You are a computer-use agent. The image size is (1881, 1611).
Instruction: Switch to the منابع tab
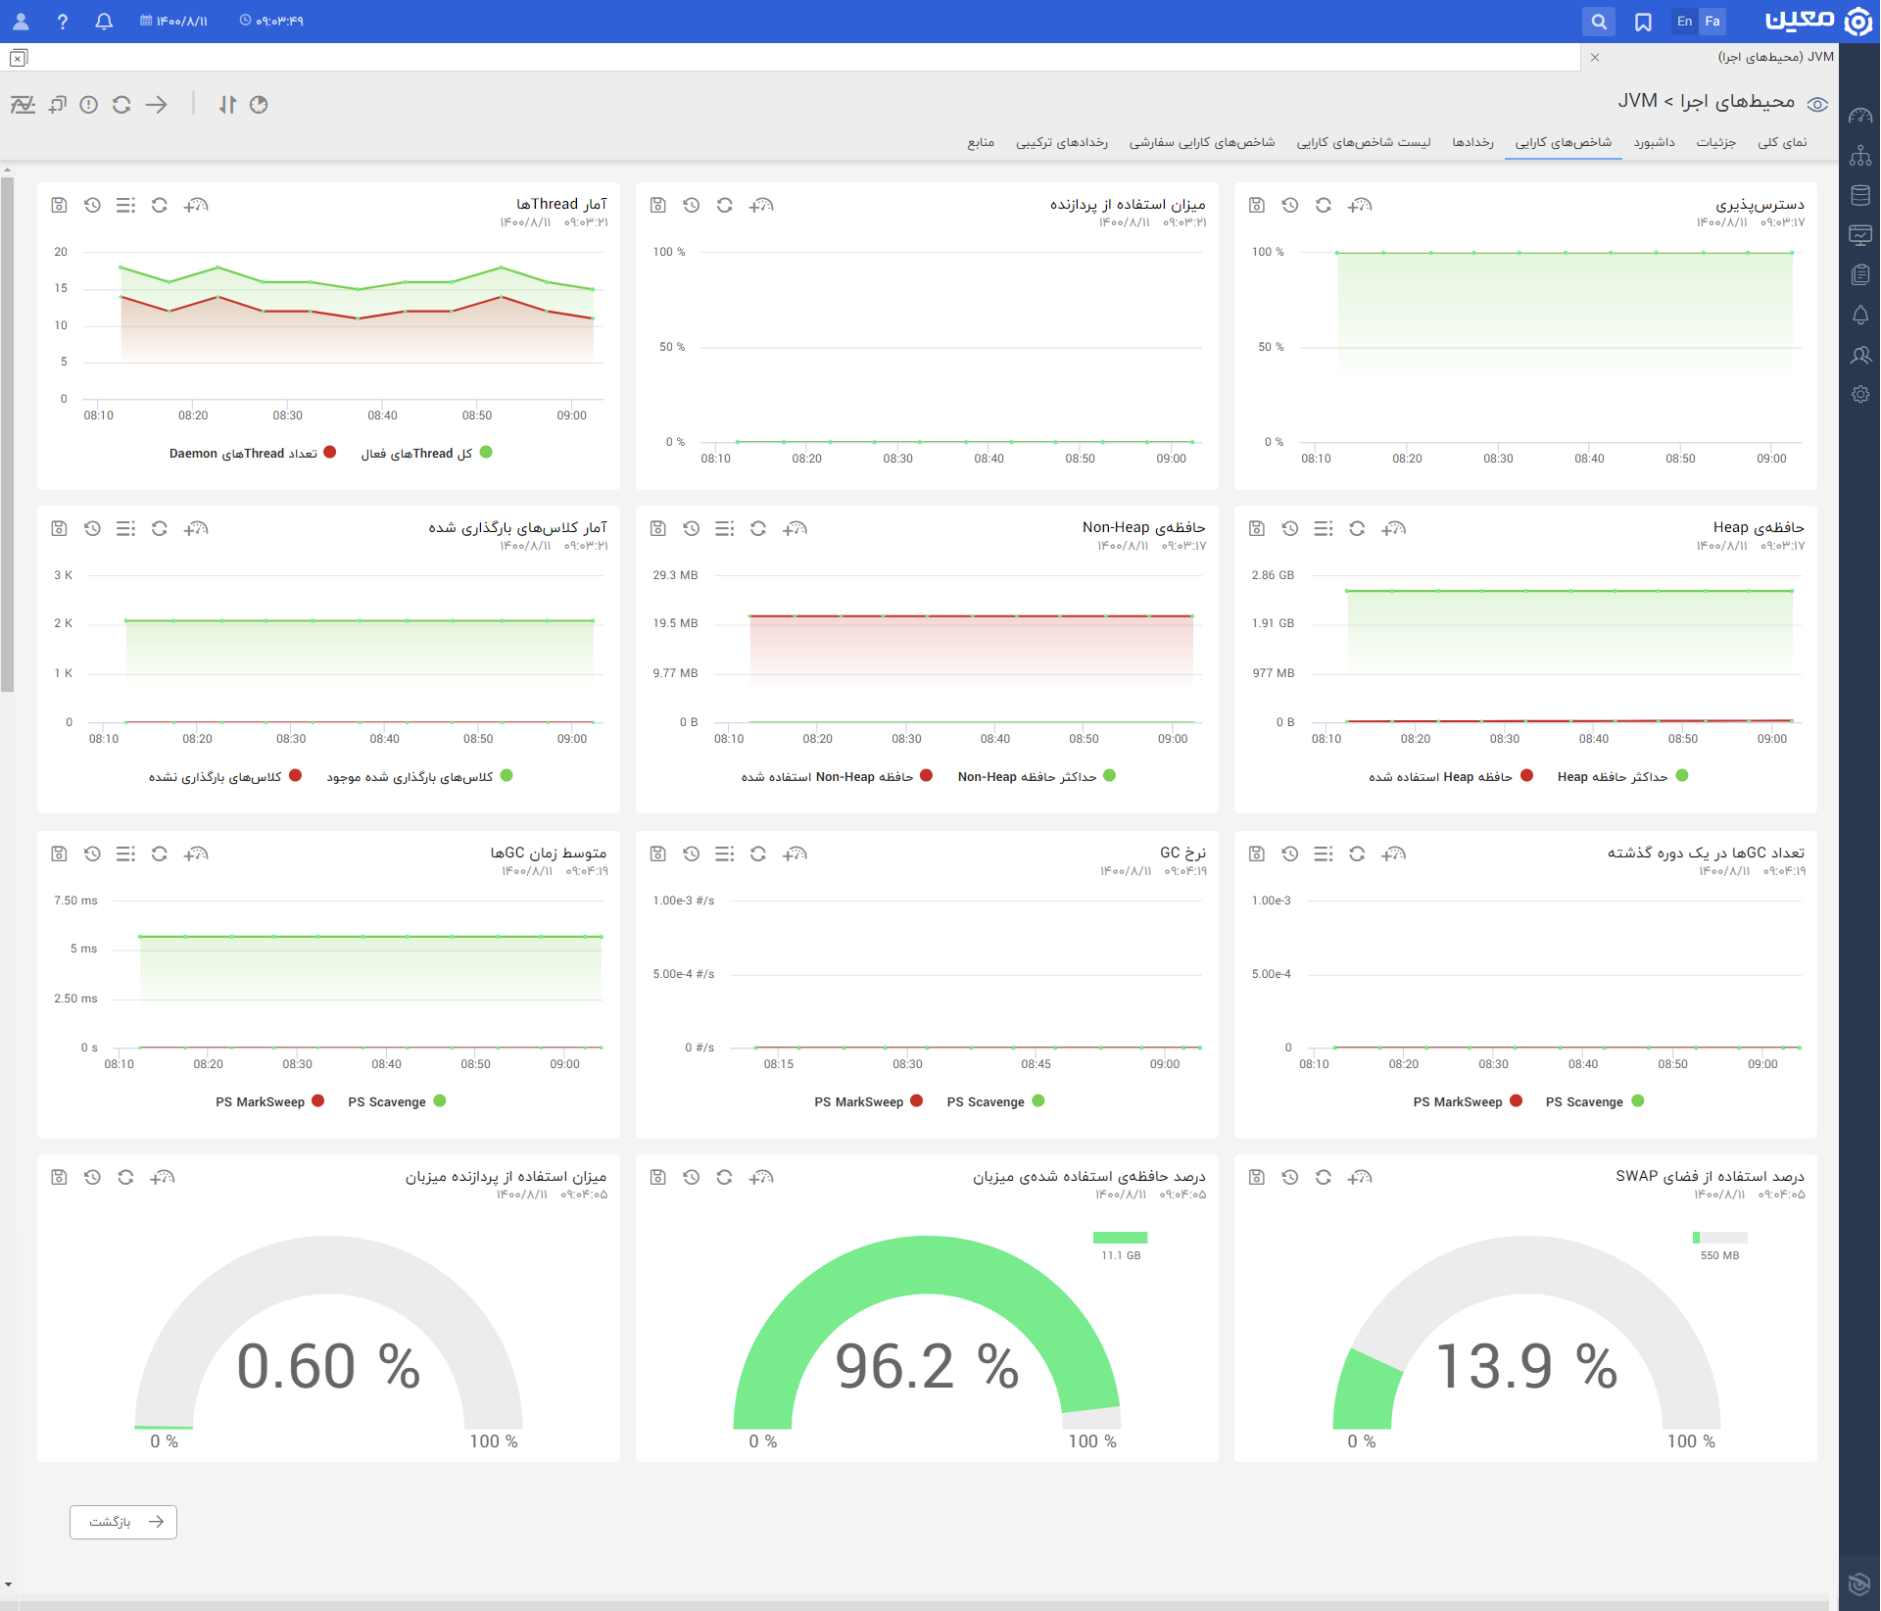(x=981, y=142)
